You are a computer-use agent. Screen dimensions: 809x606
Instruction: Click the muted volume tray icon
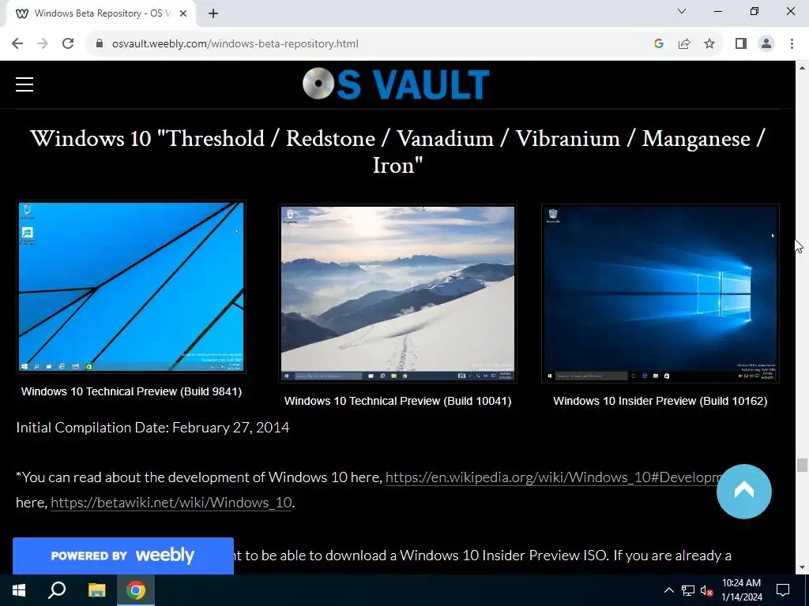[707, 590]
